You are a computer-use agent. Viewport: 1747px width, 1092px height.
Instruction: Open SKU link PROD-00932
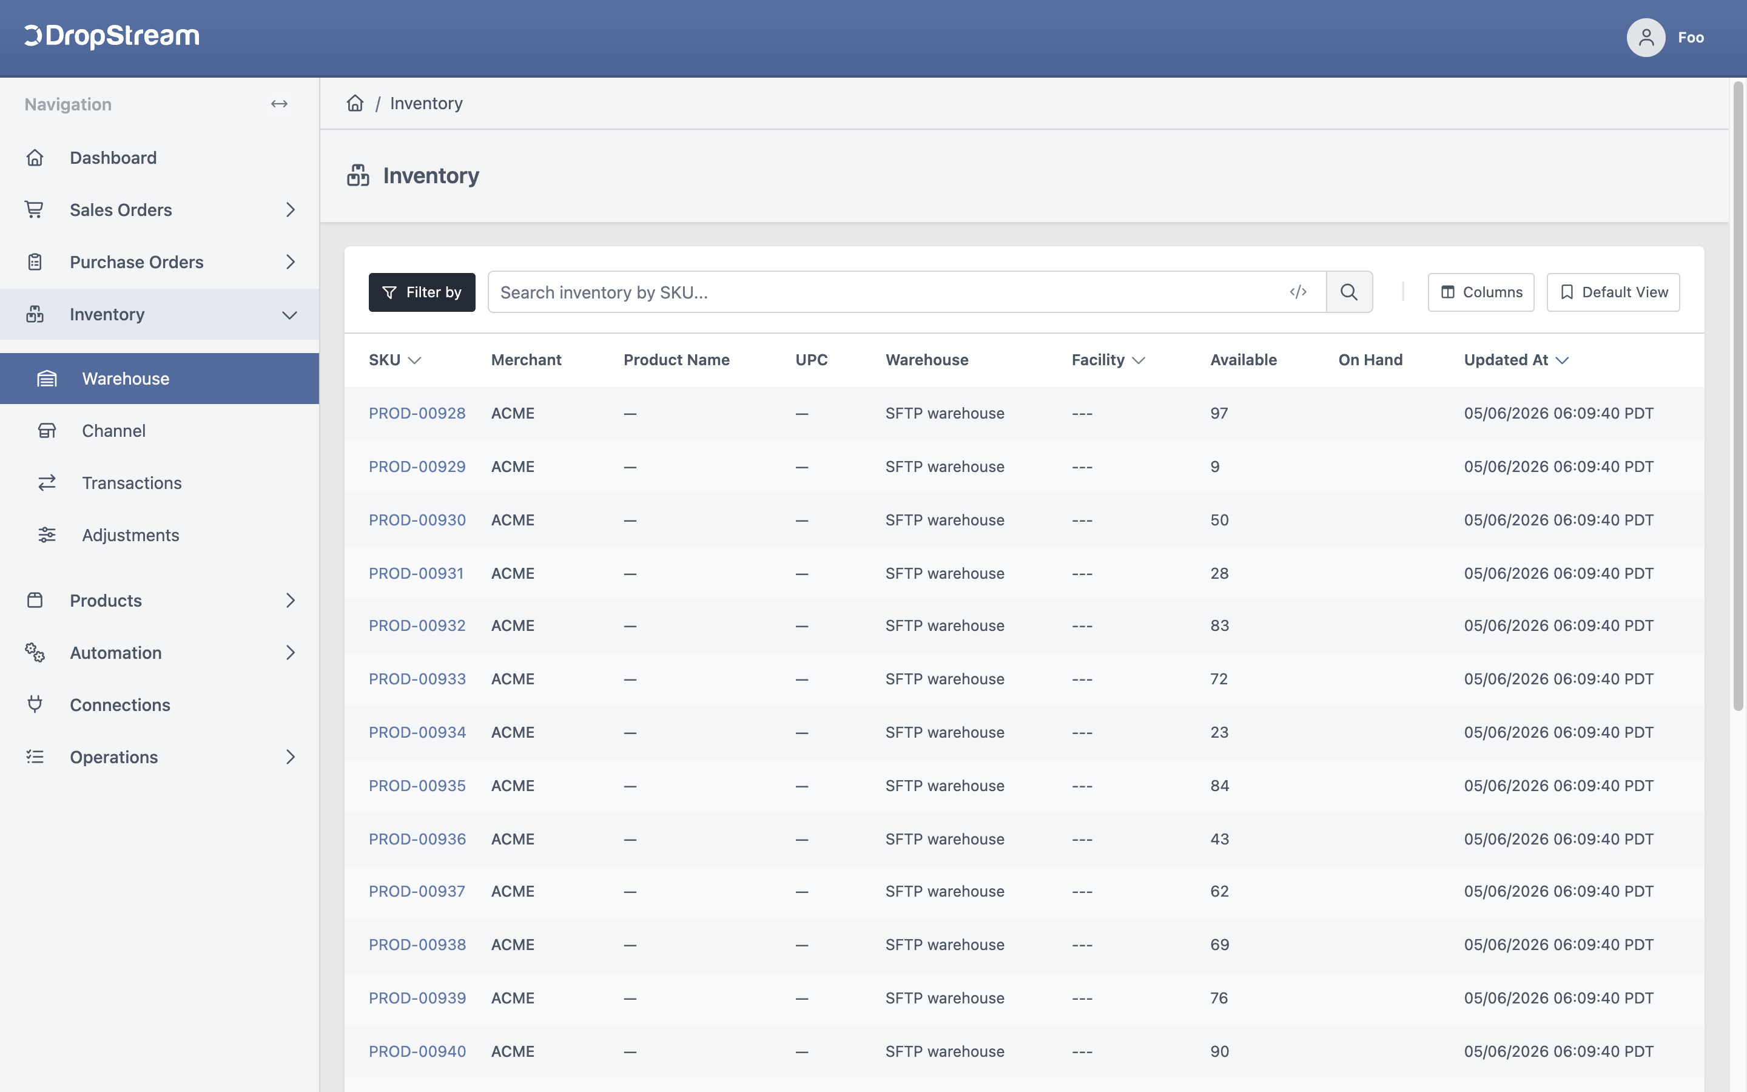(417, 625)
